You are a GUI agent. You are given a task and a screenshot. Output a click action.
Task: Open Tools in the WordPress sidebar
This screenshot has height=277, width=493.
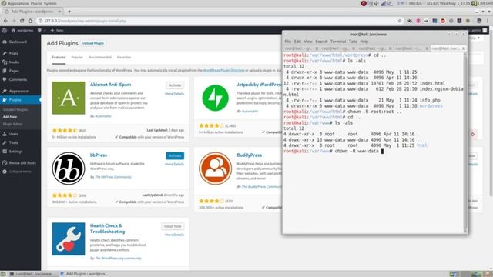coord(14,142)
